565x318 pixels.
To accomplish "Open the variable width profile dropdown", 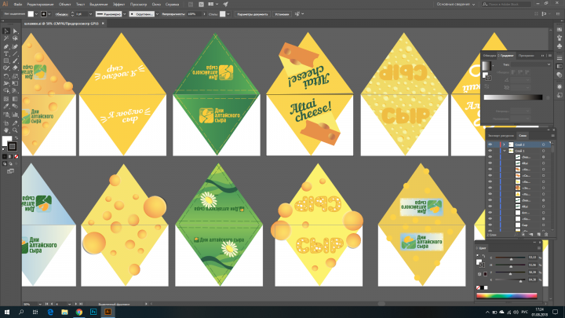I will coord(124,14).
